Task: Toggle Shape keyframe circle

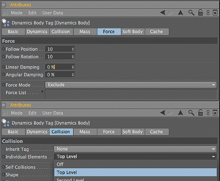Action: 3,175
